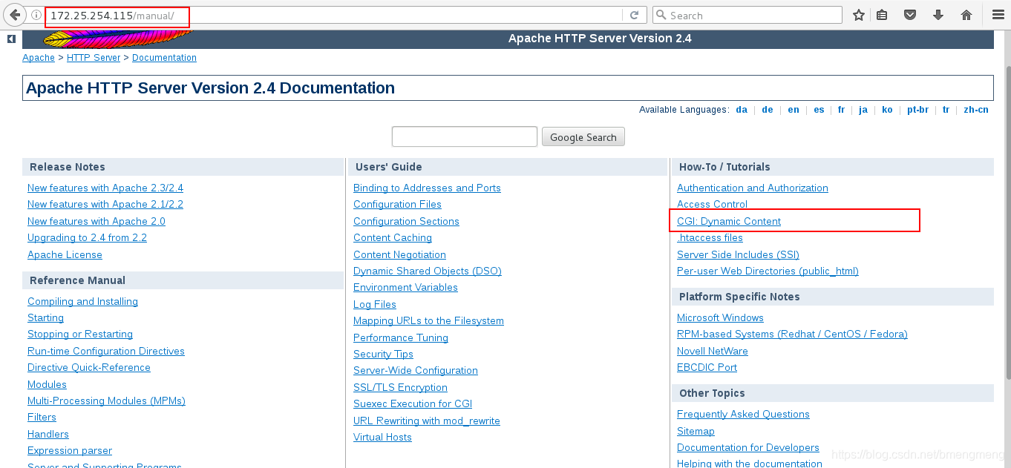Open Microsoft Windows platform notes
The image size is (1011, 468).
(x=720, y=317)
